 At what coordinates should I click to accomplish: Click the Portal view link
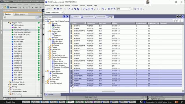pyautogui.click(x=11, y=102)
